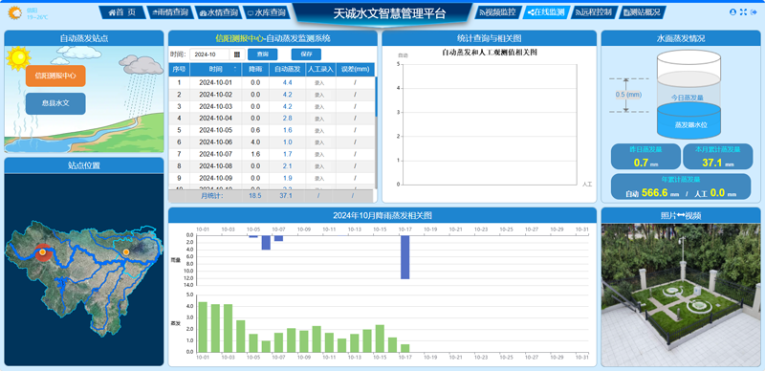Click 录入 in the 2024-10-04 row
The height and width of the screenshot is (371, 765).
pos(319,119)
